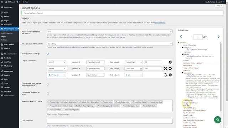Screen dimensions: 228x128
Task: Click empty Xpath to field input
Action: tap(95, 75)
